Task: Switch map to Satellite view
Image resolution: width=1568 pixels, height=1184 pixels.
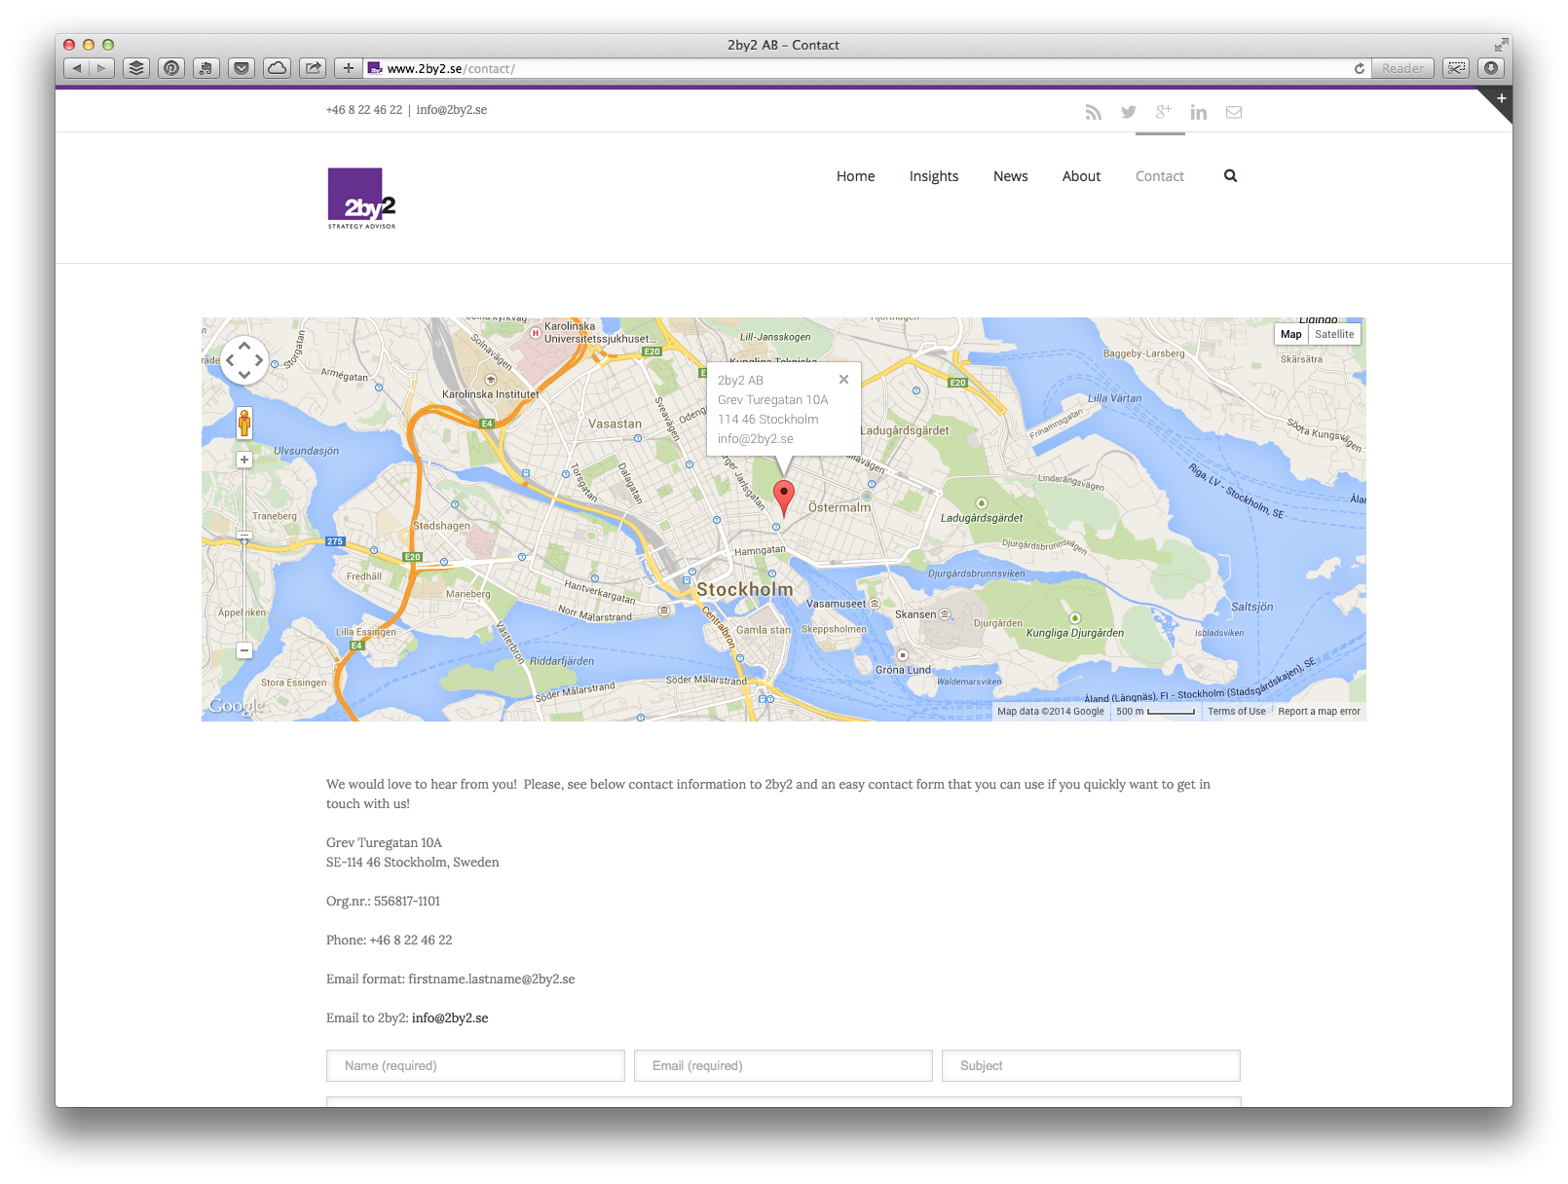Action: (x=1334, y=334)
